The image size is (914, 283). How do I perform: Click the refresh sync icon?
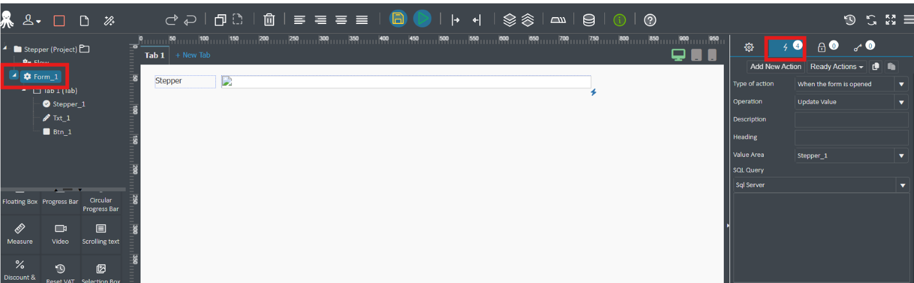click(871, 20)
